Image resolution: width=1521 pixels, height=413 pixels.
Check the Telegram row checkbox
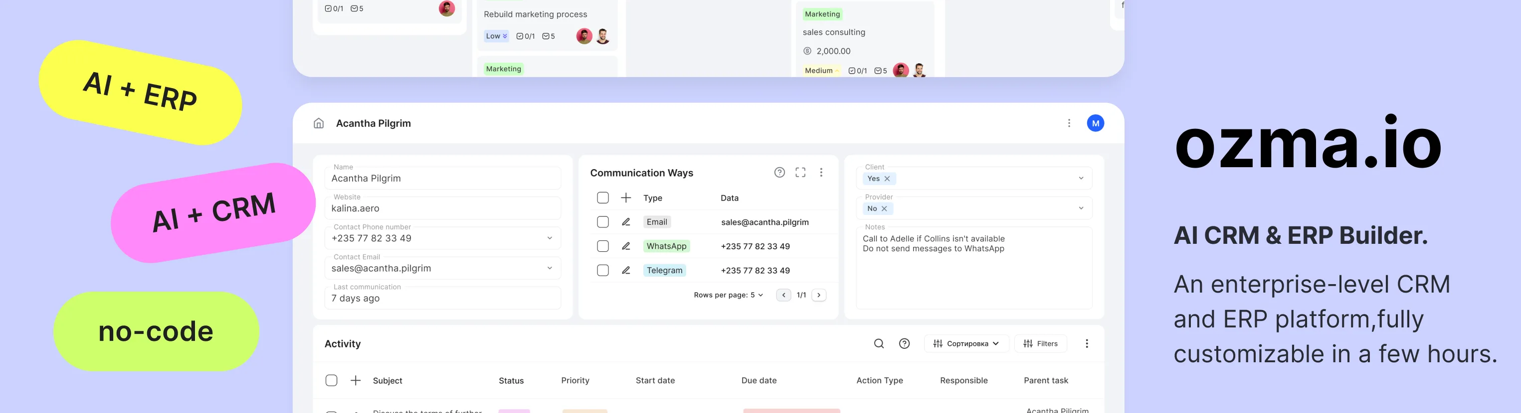[x=602, y=270]
